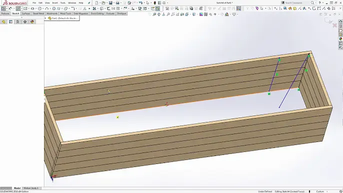Click the Evaluate tab
Screen dimensions: 343x193
[x=110, y=13]
